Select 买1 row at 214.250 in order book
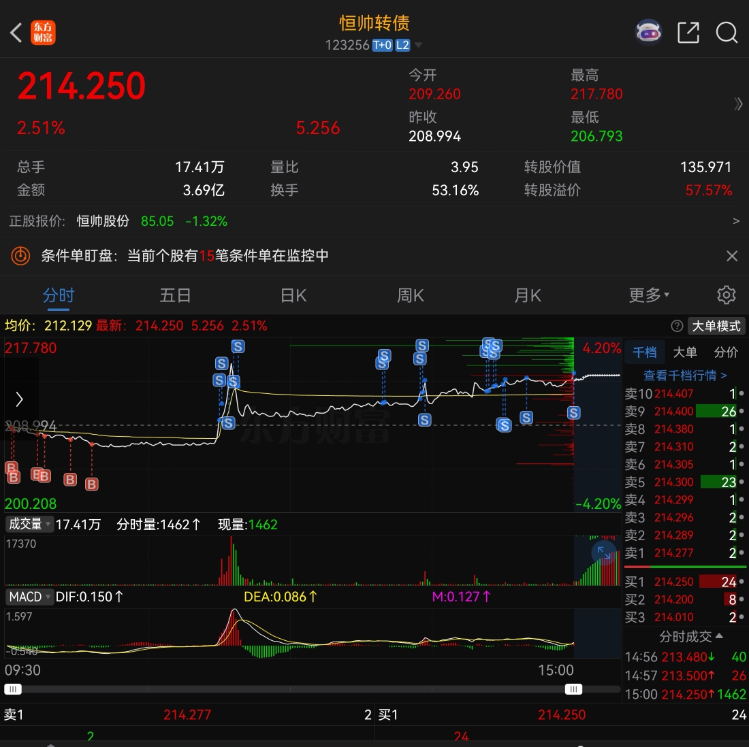Screen dimensions: 749x747 coord(686,582)
